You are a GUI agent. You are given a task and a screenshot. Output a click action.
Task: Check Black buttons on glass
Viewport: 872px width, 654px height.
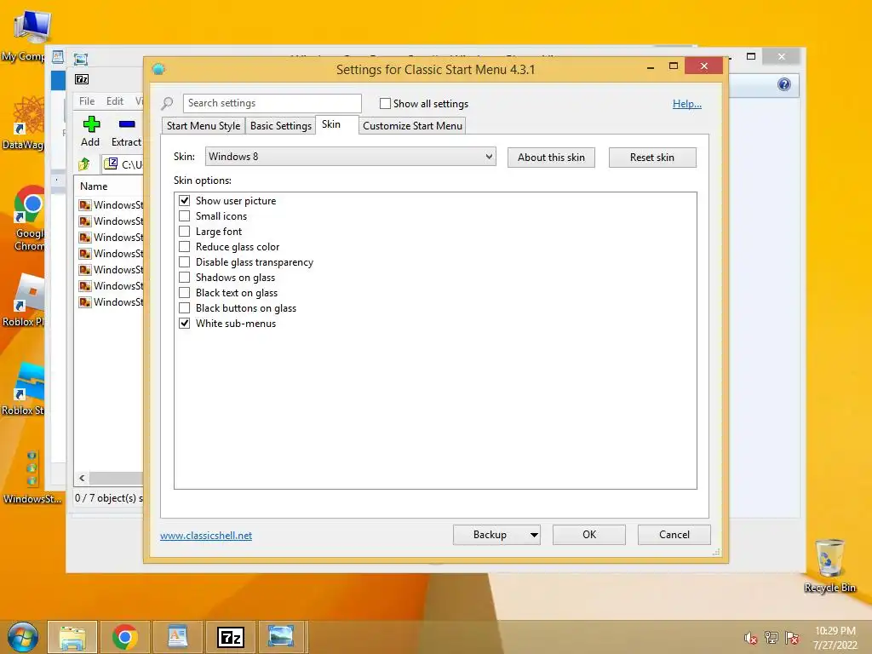(185, 307)
